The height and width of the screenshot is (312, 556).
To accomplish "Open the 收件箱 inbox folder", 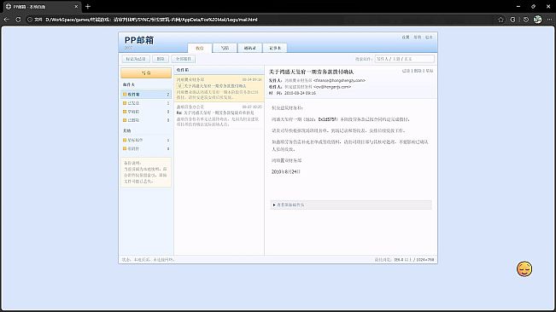I will (x=146, y=95).
